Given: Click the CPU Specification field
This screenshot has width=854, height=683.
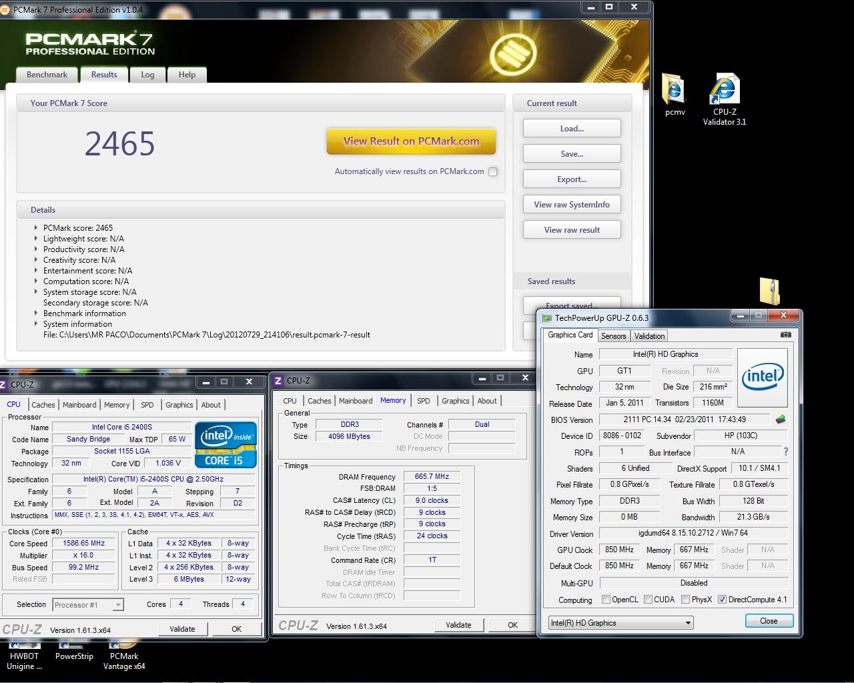Looking at the screenshot, I should tap(153, 479).
